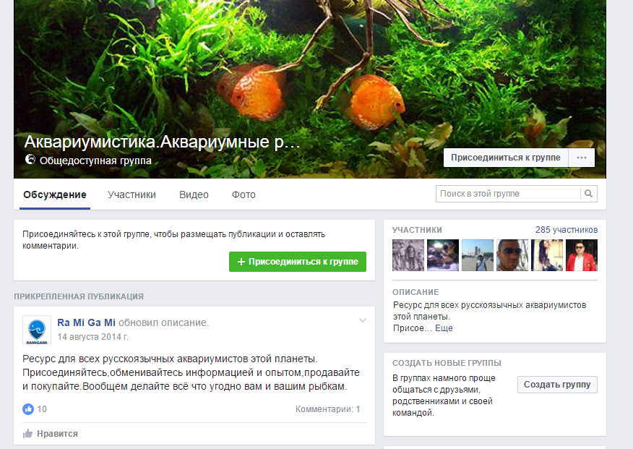Screen dimensions: 633x449
Task: Expand the pinned post options chevron
Action: pos(363,320)
